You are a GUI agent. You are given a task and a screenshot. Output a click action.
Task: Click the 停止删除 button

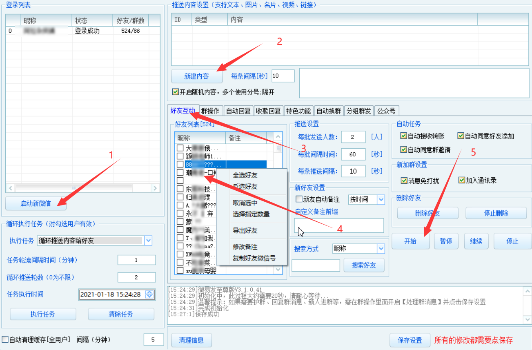pos(496,213)
